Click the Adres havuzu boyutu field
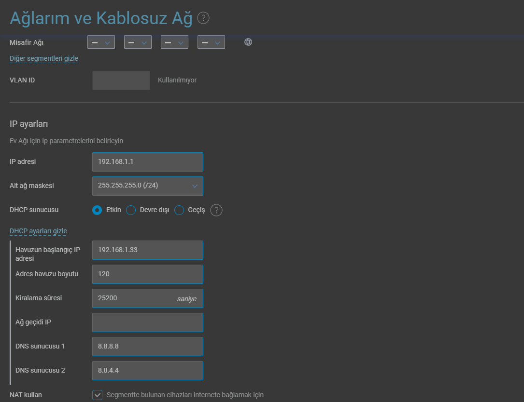The width and height of the screenshot is (524, 402). (147, 274)
